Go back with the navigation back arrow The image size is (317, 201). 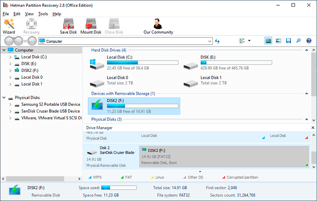click(x=9, y=41)
